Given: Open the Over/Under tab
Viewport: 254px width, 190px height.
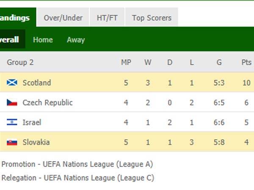Looking at the screenshot, I should pos(63,18).
